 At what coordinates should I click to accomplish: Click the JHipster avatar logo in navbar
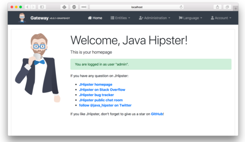22,18
